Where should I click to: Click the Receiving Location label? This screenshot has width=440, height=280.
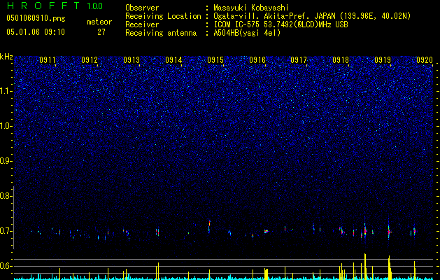(x=163, y=16)
